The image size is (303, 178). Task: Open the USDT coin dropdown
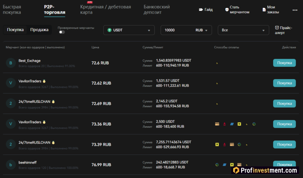click(129, 30)
